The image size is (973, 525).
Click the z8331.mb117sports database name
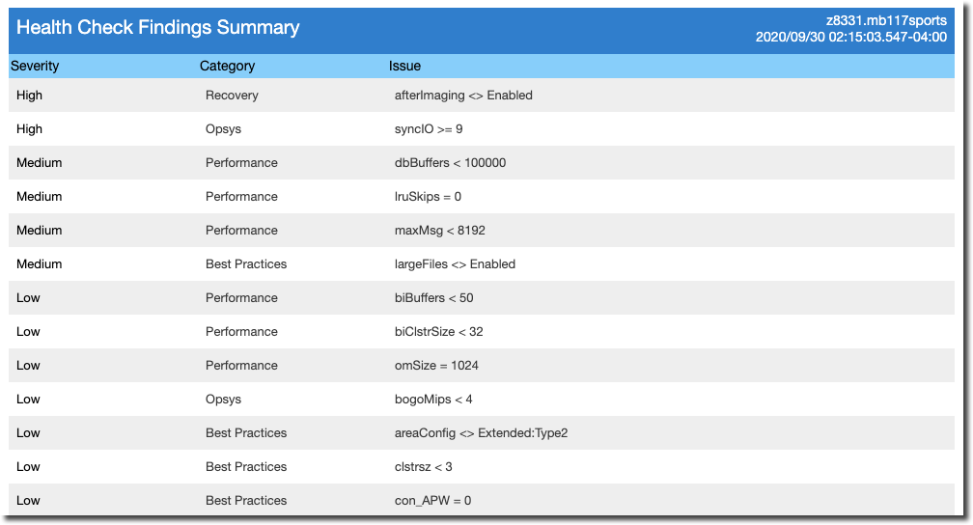[886, 20]
